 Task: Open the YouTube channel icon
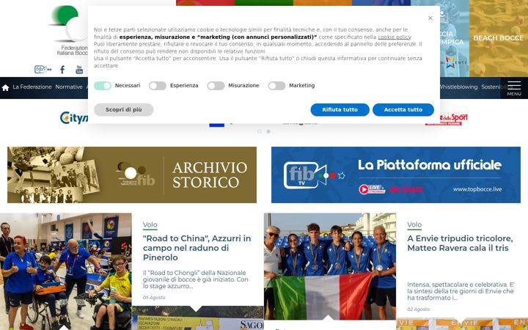point(79,70)
